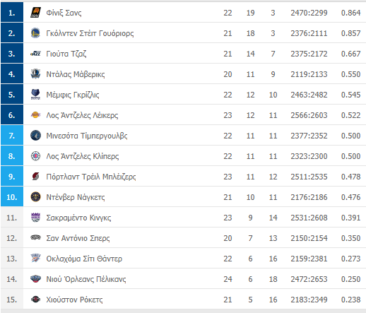366x313 pixels.
Task: Open the Οκλαχόμα Σίτι Θάντερ team page
Action: pyautogui.click(x=84, y=259)
